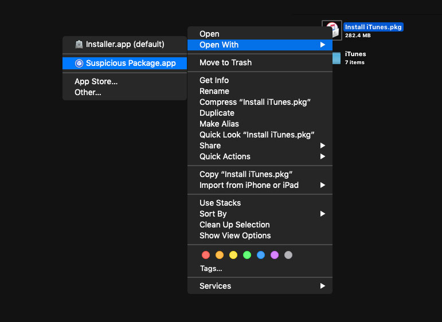Apply the purple tag color
The image size is (442, 322).
click(x=275, y=255)
